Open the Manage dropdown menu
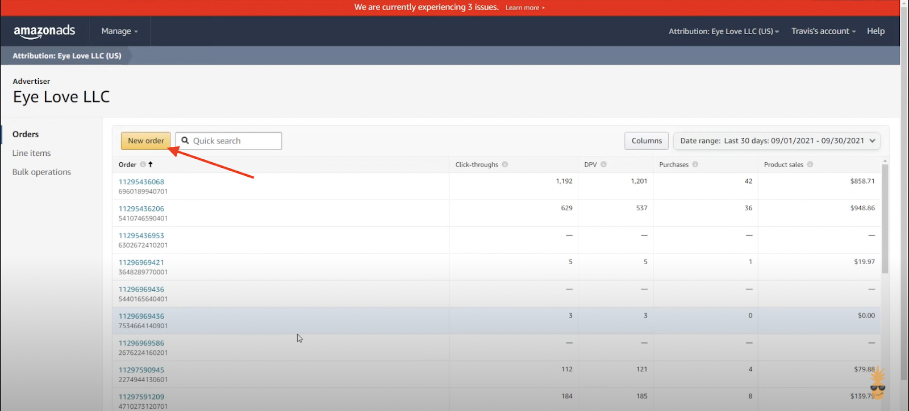909x411 pixels. [119, 31]
